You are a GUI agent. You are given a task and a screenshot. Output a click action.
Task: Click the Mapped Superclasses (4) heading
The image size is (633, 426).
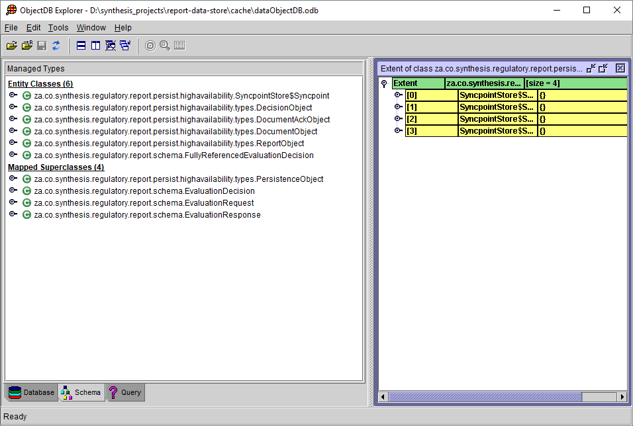point(56,167)
